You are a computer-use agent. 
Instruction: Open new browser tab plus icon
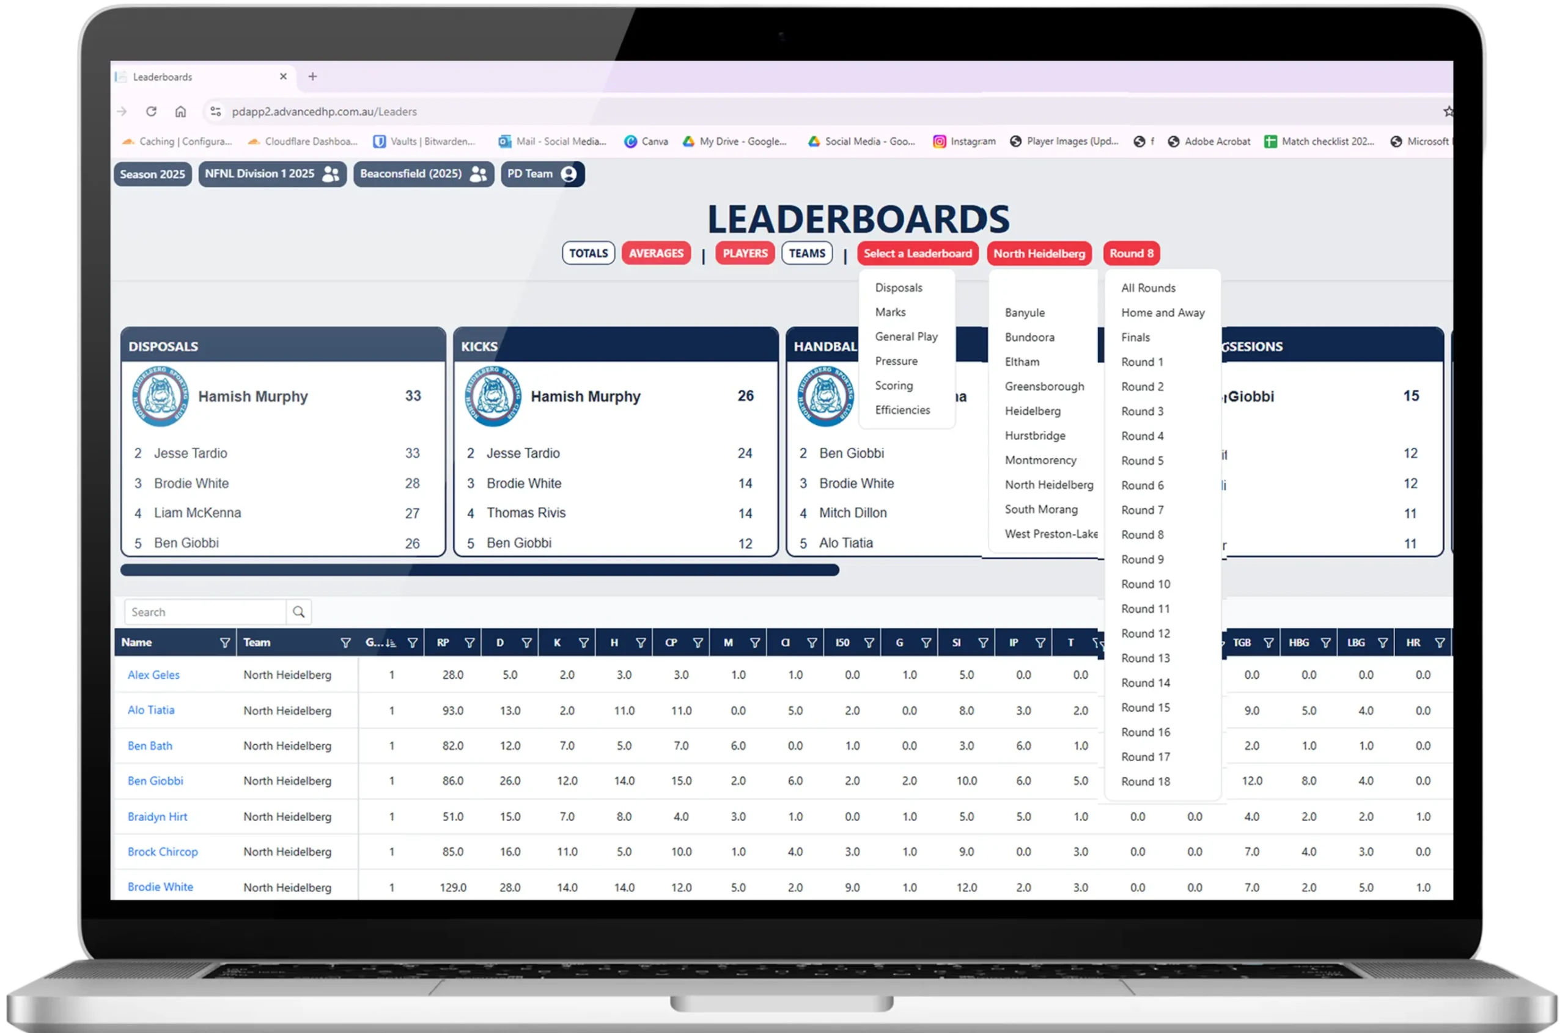click(x=312, y=76)
